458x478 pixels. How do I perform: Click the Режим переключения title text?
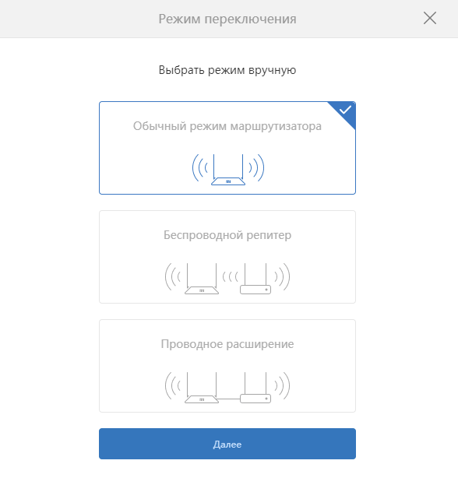(227, 19)
